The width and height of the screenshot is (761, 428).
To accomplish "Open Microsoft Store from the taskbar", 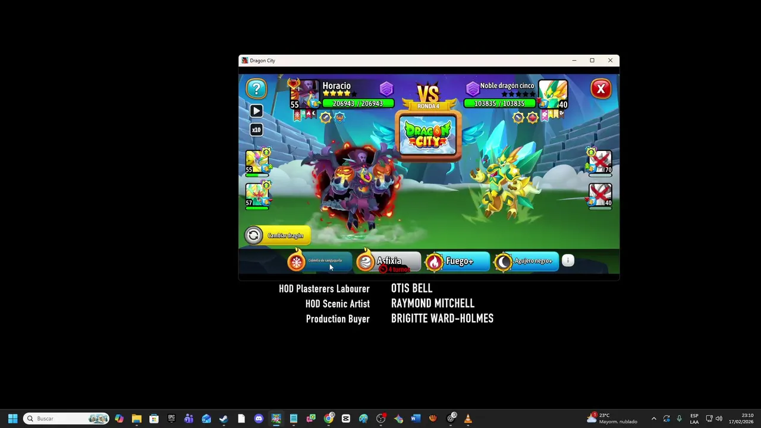I will pyautogui.click(x=154, y=418).
